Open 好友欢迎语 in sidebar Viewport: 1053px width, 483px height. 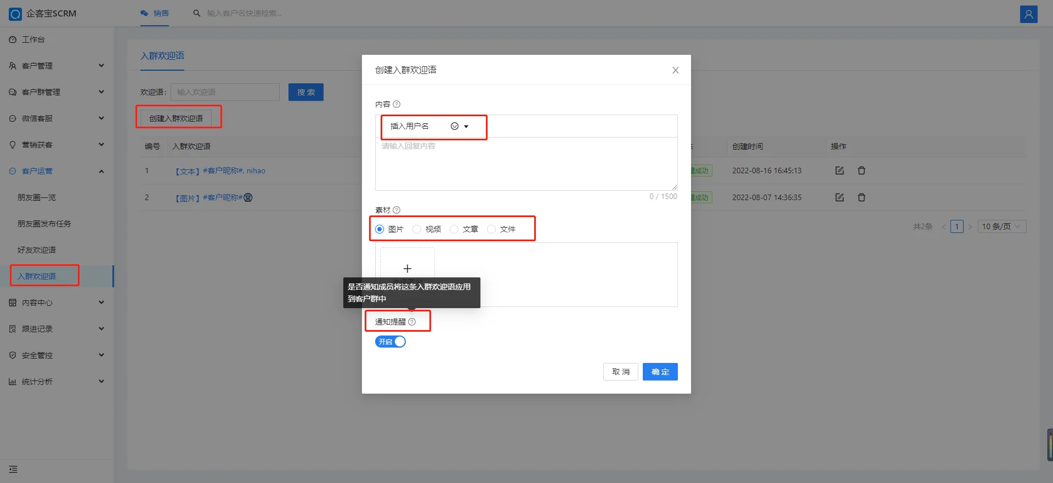[37, 250]
